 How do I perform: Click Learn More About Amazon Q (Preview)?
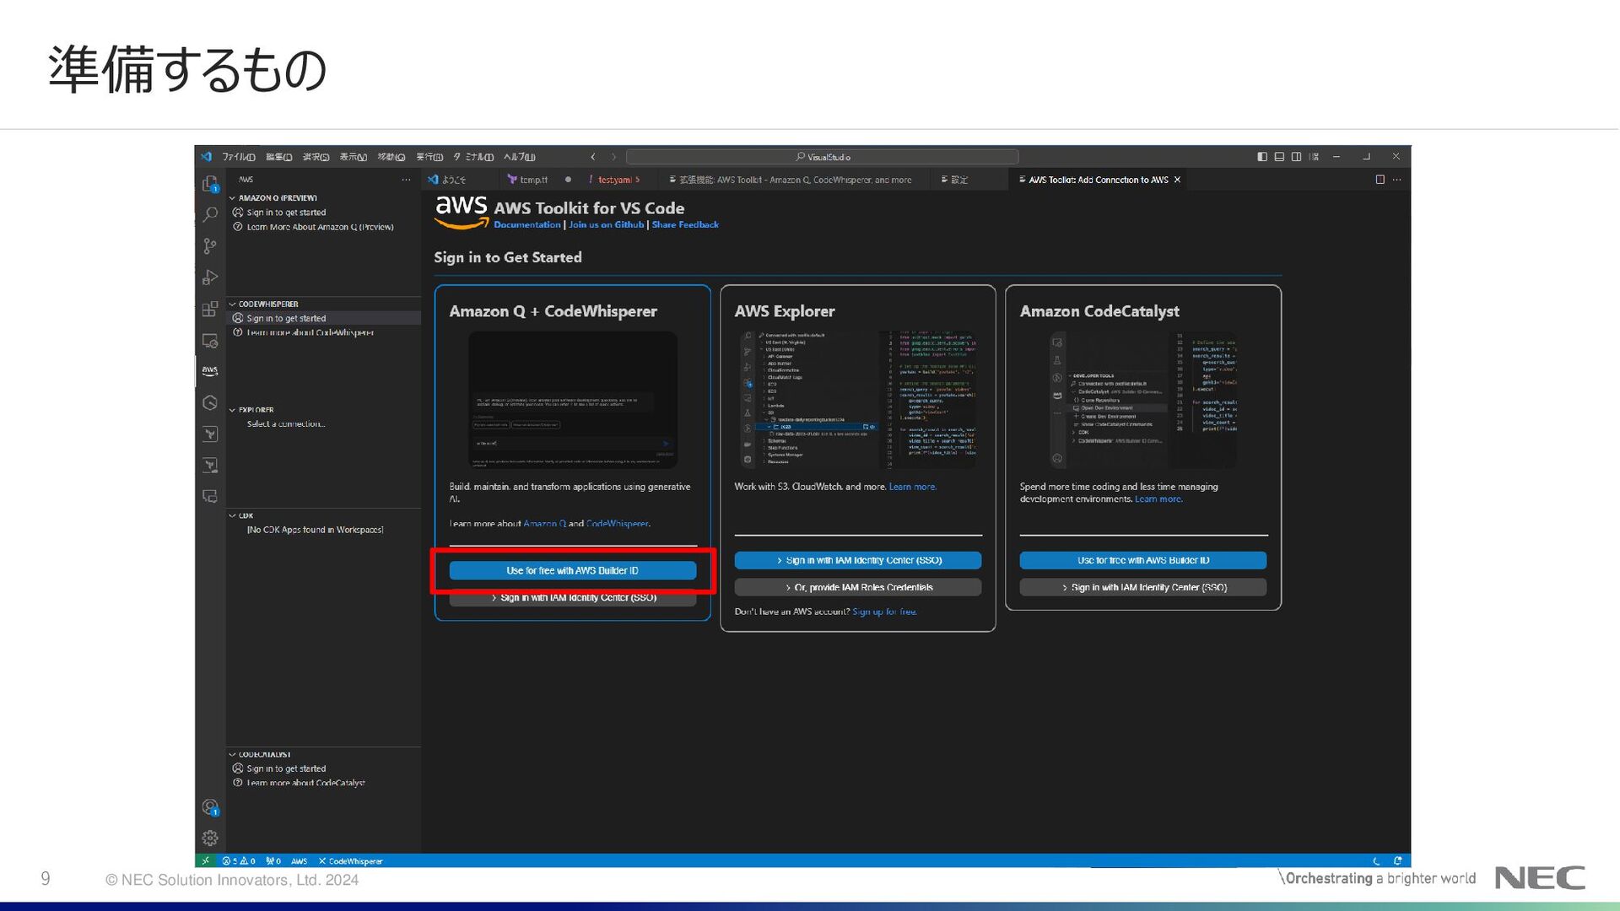[320, 227]
